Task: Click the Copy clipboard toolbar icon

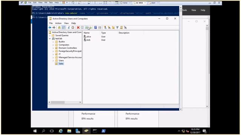Action: coord(73,27)
